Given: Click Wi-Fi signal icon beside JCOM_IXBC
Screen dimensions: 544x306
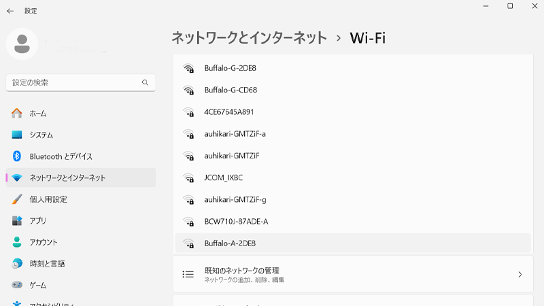Looking at the screenshot, I should [x=188, y=178].
